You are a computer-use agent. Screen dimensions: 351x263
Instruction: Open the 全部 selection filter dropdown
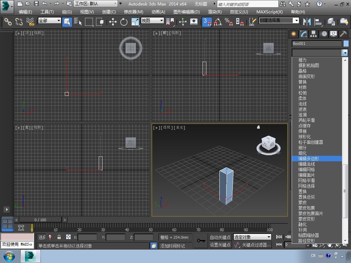click(x=49, y=21)
